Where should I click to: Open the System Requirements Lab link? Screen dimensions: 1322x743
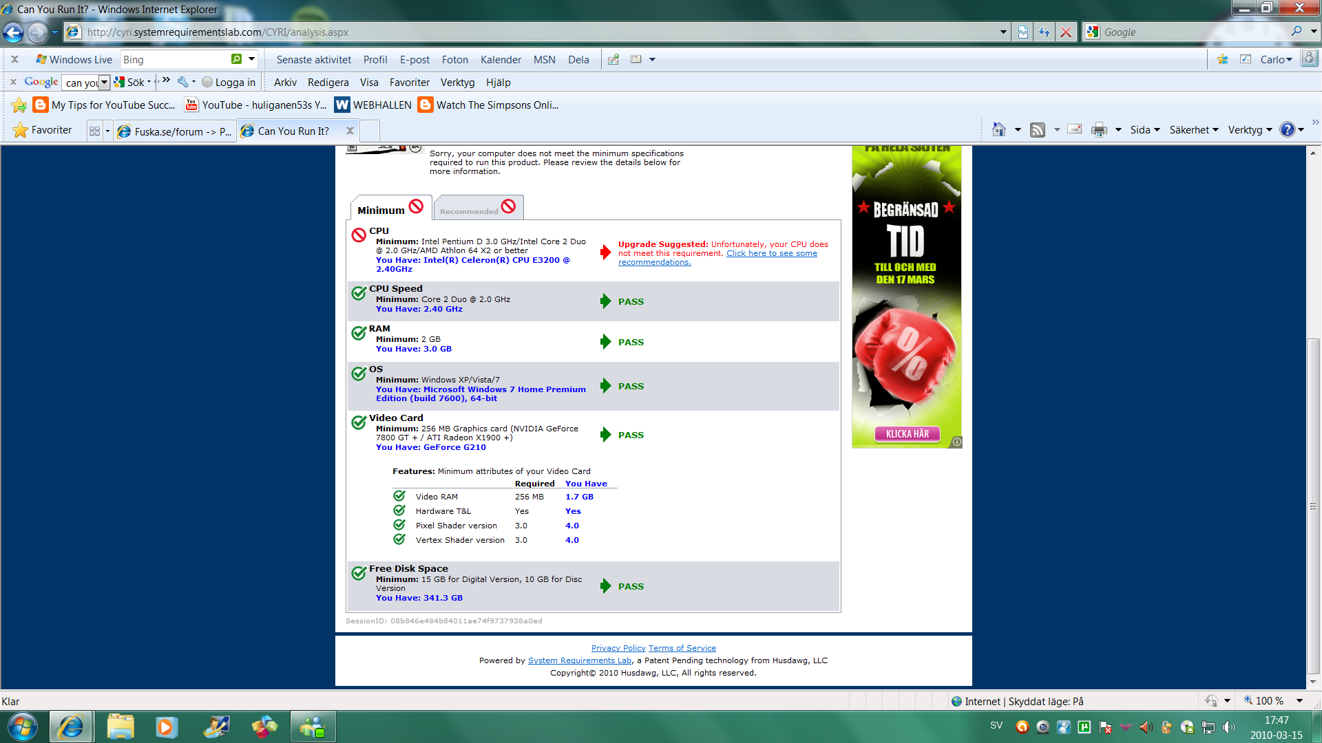pyautogui.click(x=580, y=660)
